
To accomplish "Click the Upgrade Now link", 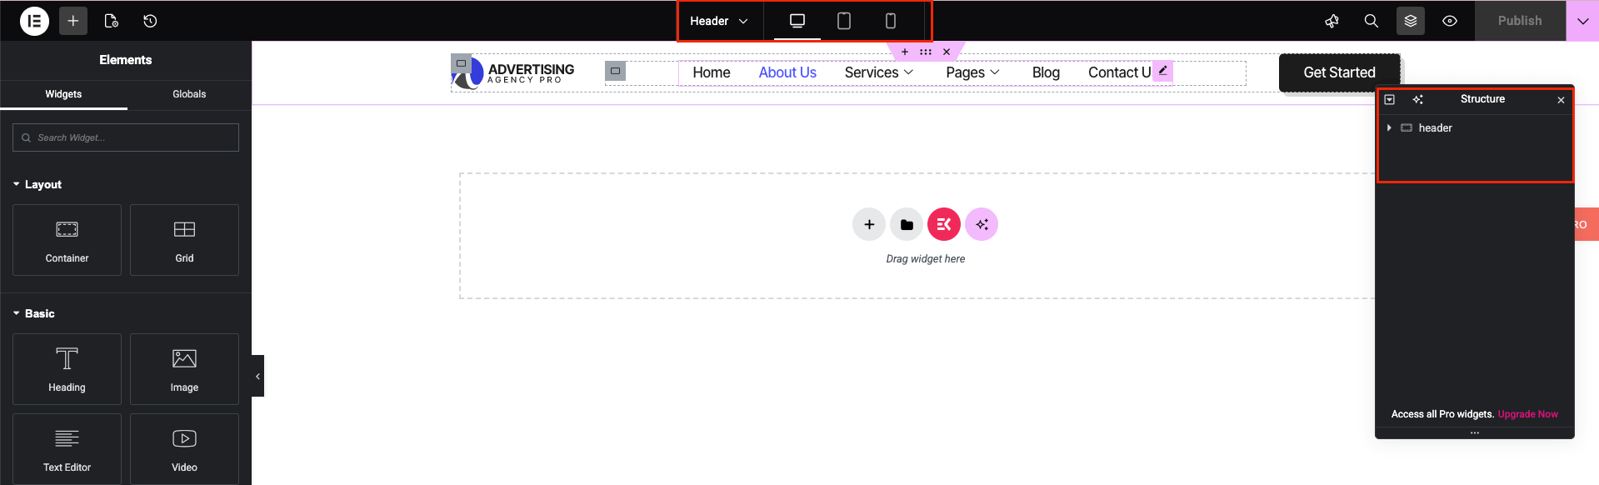I will pos(1527,414).
